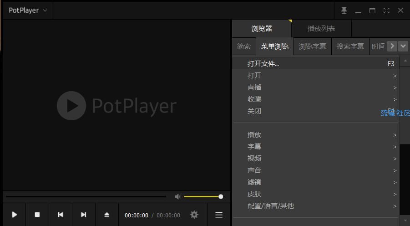The height and width of the screenshot is (226, 410).
Task: Expand the 字幕 submenu
Action: [x=316, y=147]
